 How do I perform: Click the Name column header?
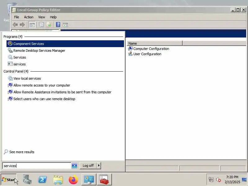pos(155,43)
